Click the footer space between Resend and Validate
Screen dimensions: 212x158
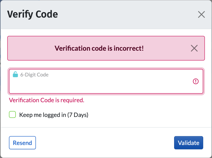coord(105,143)
